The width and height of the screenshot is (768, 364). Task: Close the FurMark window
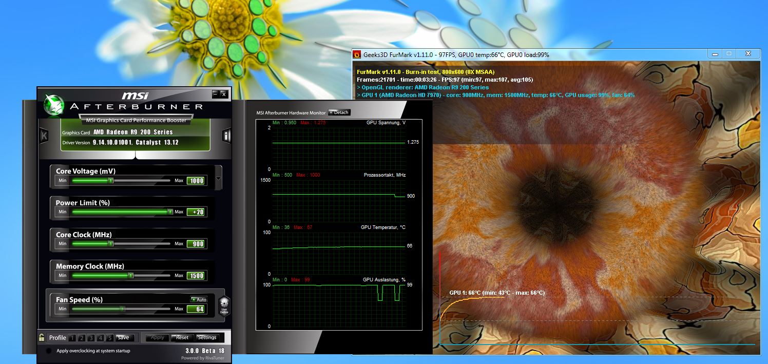tap(748, 53)
